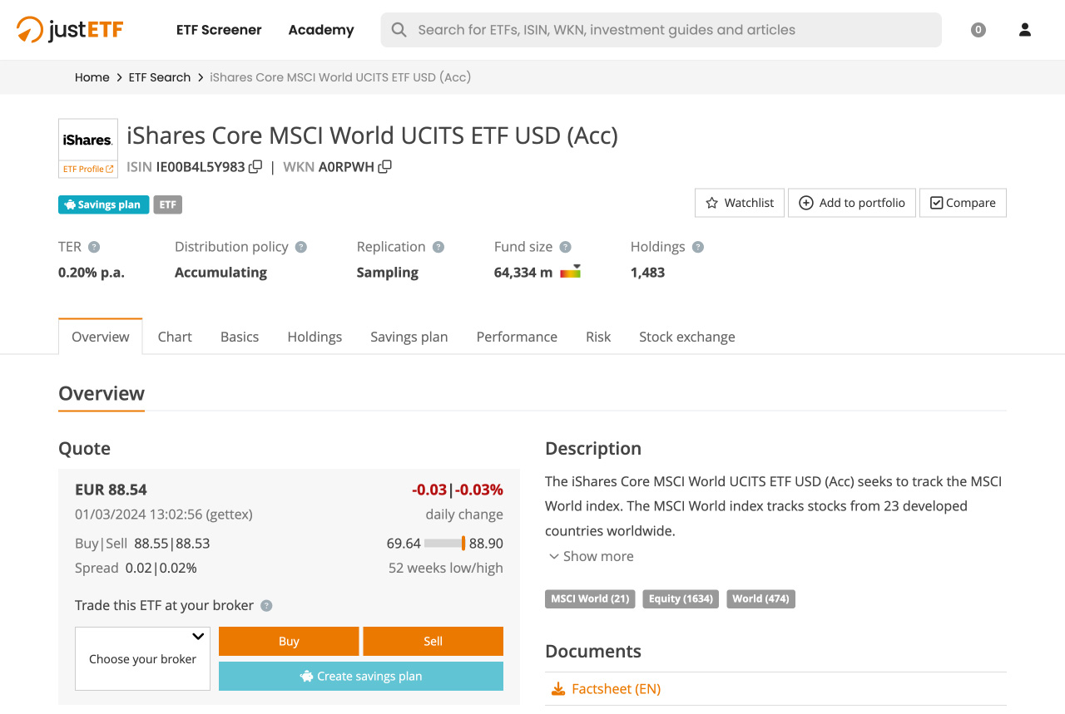Click the World (474) tag
The width and height of the screenshot is (1065, 714).
click(760, 598)
